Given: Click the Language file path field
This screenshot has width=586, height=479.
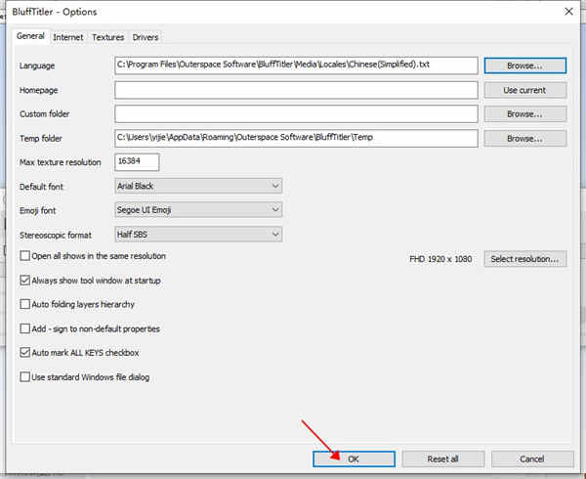Looking at the screenshot, I should pos(296,65).
